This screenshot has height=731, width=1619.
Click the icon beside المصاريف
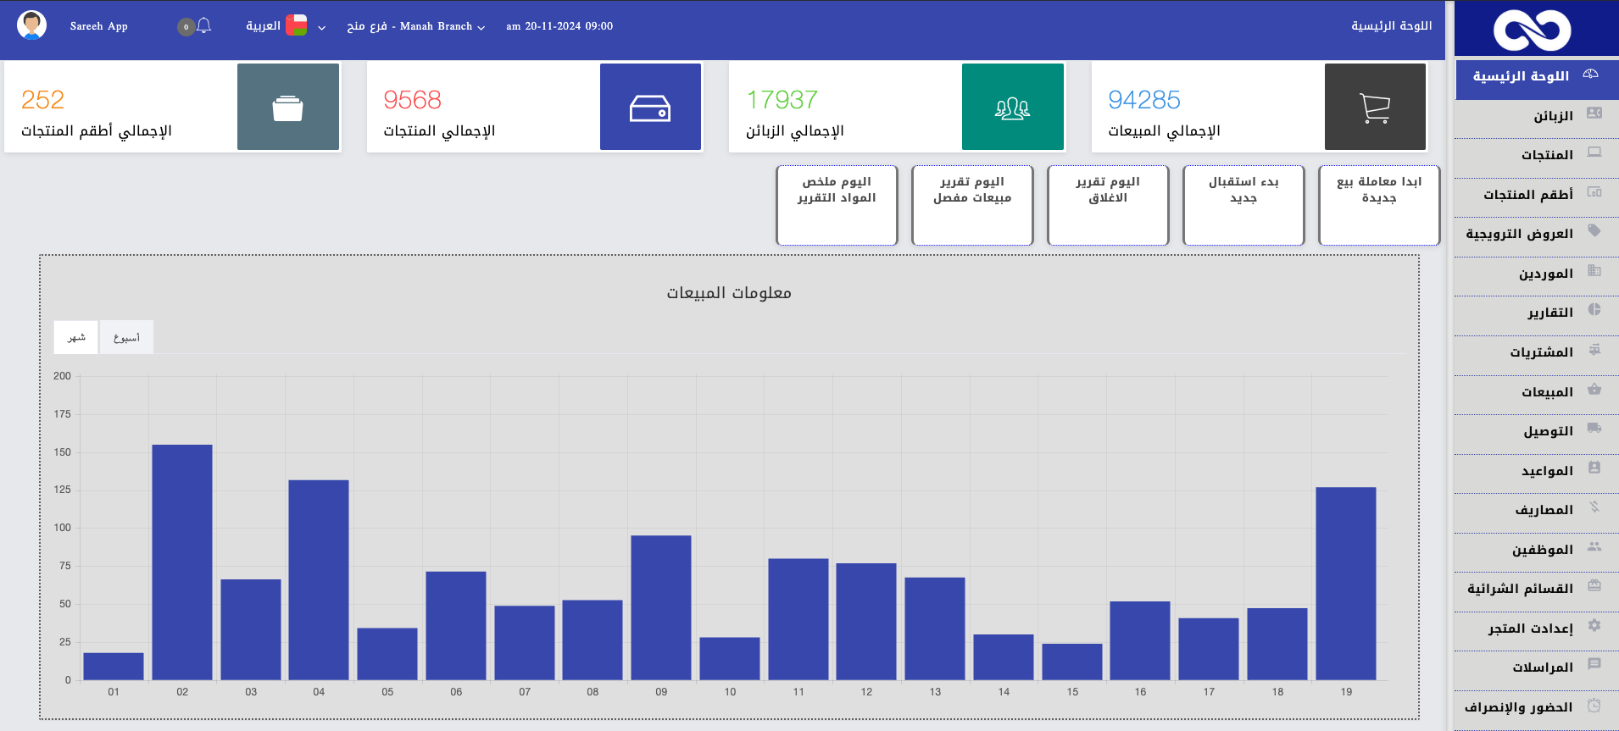(1594, 507)
